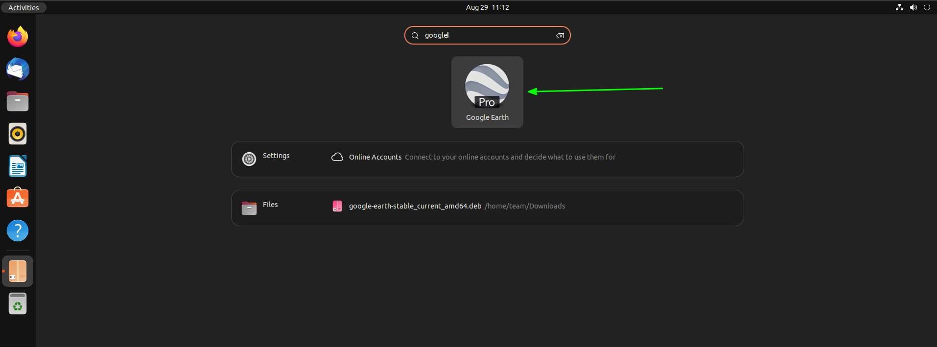Open Trash from the dock
Viewport: 937px width, 347px height.
18,303
